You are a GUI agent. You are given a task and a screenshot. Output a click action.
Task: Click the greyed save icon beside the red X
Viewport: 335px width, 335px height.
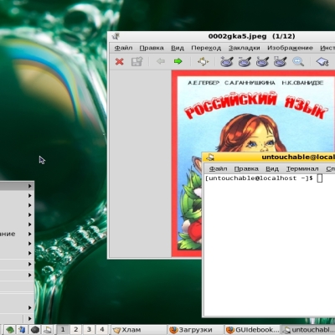pyautogui.click(x=137, y=61)
